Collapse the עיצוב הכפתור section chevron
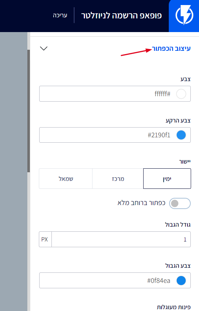 [x=44, y=48]
